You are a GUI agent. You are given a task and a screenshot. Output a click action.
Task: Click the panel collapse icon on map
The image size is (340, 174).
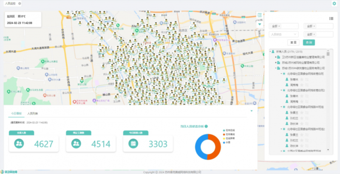[259, 15]
